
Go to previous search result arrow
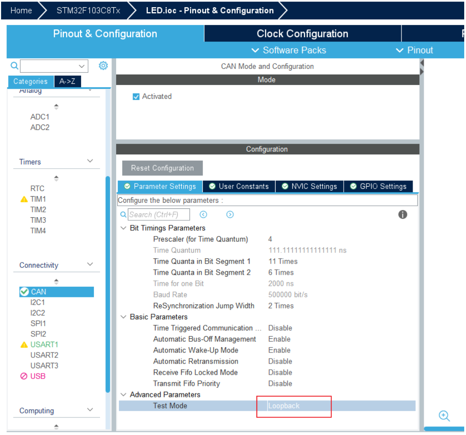point(203,215)
